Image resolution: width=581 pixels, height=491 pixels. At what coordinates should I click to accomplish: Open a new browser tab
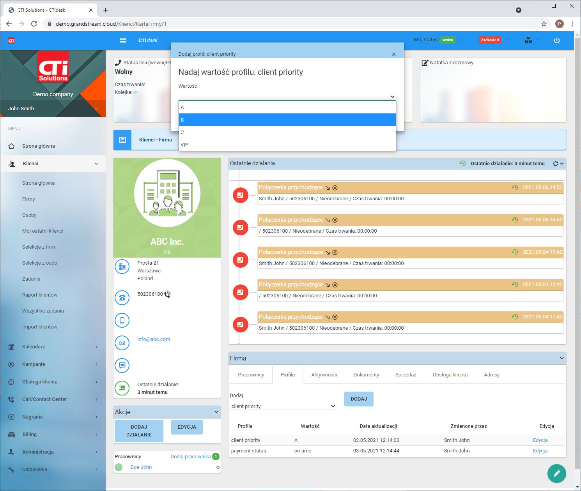click(106, 10)
